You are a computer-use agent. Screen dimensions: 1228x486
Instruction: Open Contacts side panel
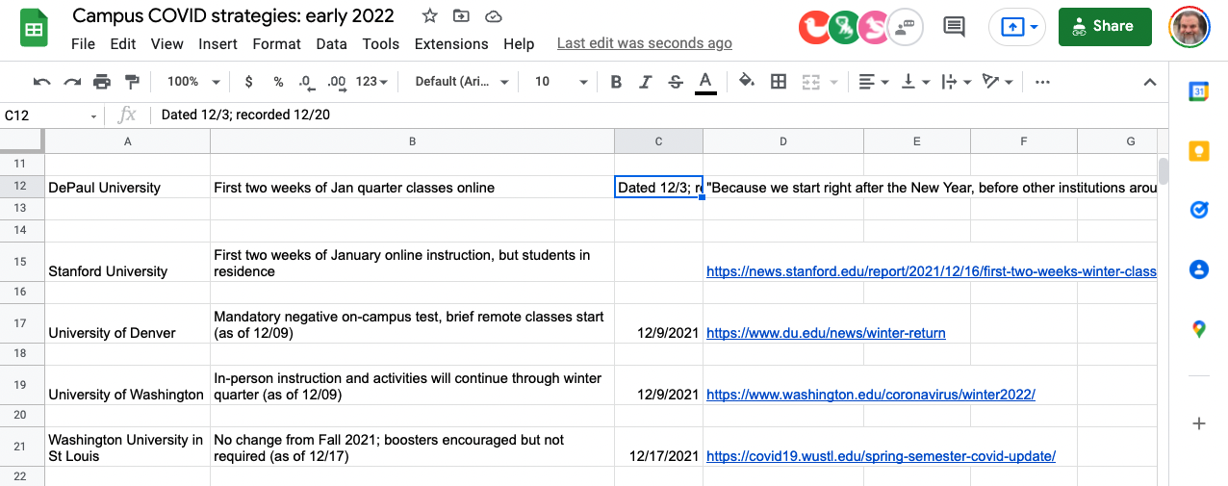[1198, 269]
